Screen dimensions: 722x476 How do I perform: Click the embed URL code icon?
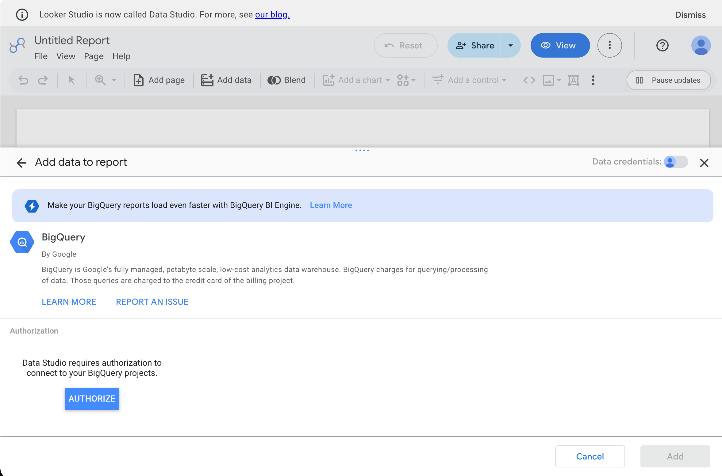(x=529, y=80)
